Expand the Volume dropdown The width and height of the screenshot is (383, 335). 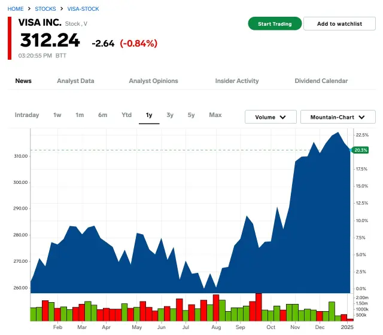[270, 117]
